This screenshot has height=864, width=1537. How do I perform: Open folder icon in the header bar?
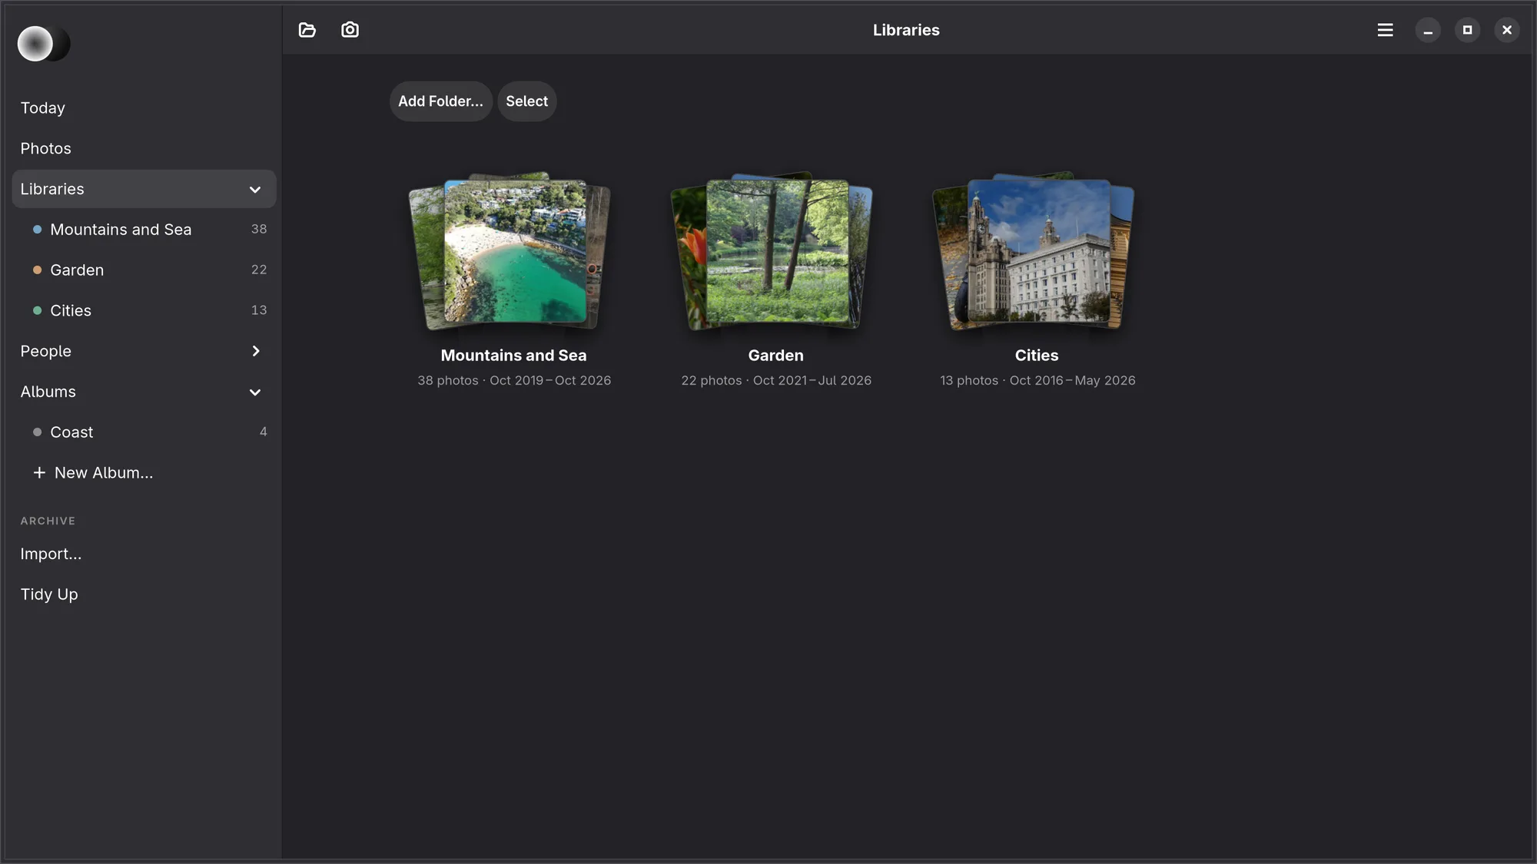coord(307,30)
